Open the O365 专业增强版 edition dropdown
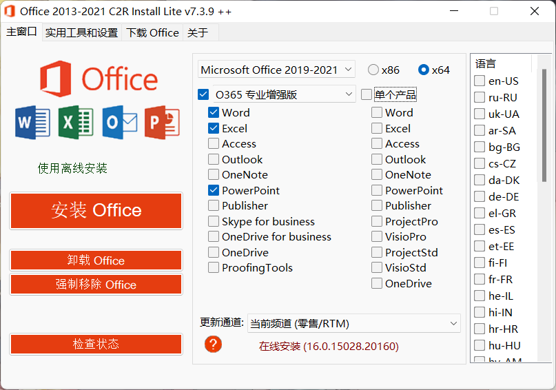Viewport: 556px width, 390px height. coord(284,94)
